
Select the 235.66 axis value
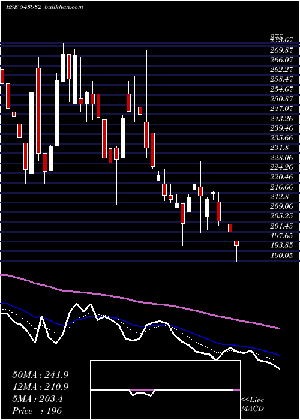coord(282,138)
